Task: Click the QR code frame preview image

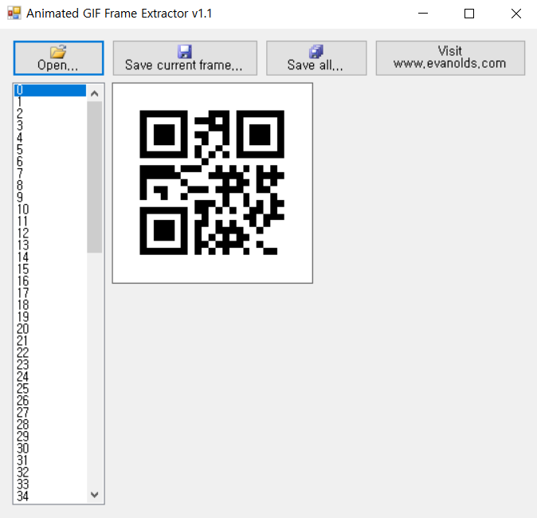Action: click(x=213, y=183)
